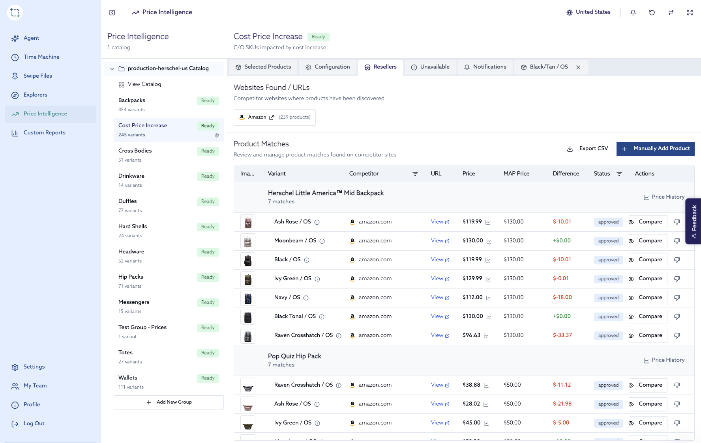Open settings gear for Cost Price Increase group
The image size is (701, 443).
[x=217, y=135]
